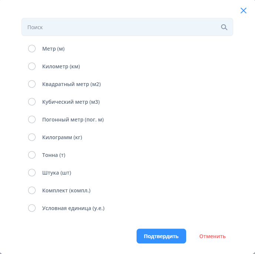This screenshot has height=254, width=255.
Task: Click the 'Условная единица (у.е.)' label text
Action: tap(73, 208)
